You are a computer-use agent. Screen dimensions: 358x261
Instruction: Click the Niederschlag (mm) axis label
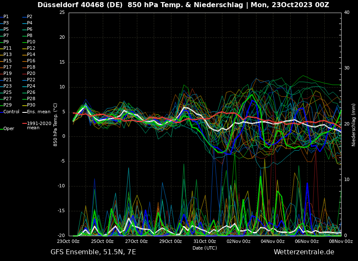coord(354,125)
